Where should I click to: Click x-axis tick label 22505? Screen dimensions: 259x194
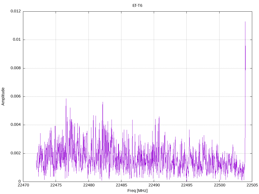(x=252, y=185)
